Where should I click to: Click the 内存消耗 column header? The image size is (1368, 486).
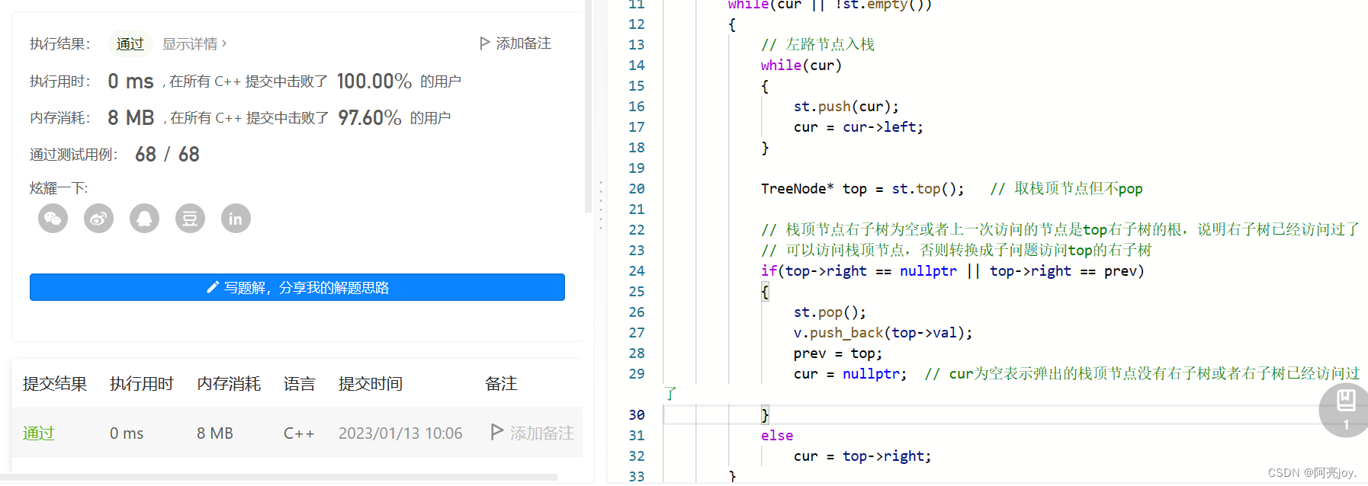[x=229, y=384]
